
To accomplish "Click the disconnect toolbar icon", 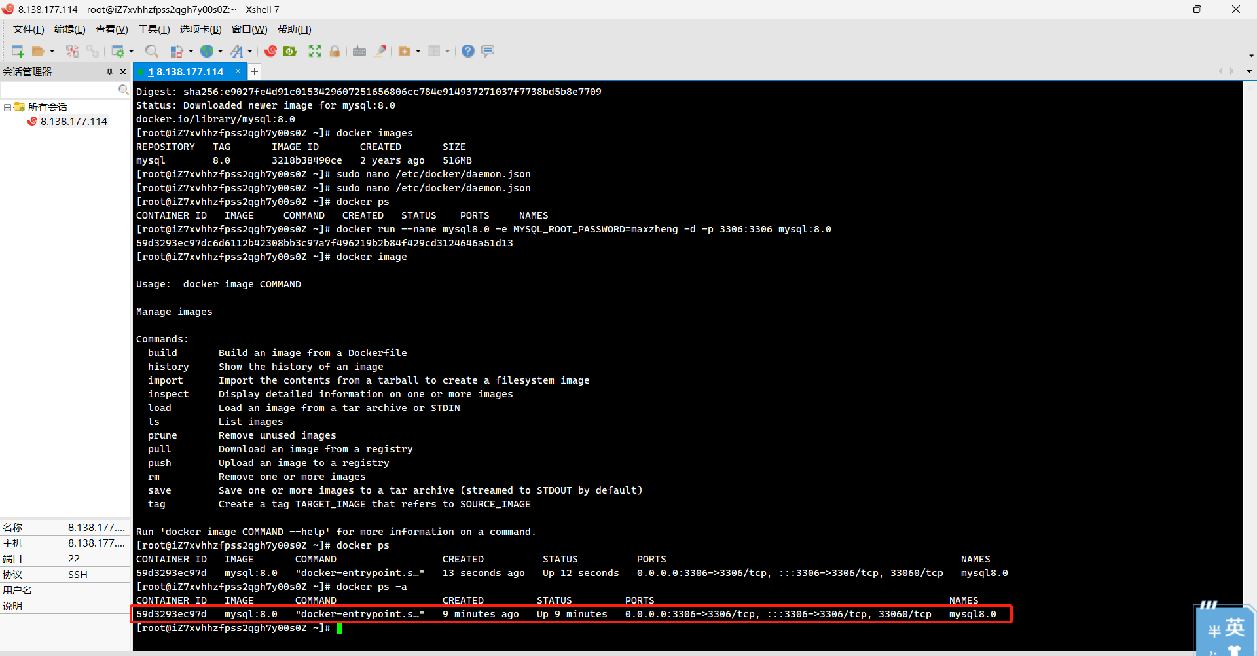I will click(73, 51).
